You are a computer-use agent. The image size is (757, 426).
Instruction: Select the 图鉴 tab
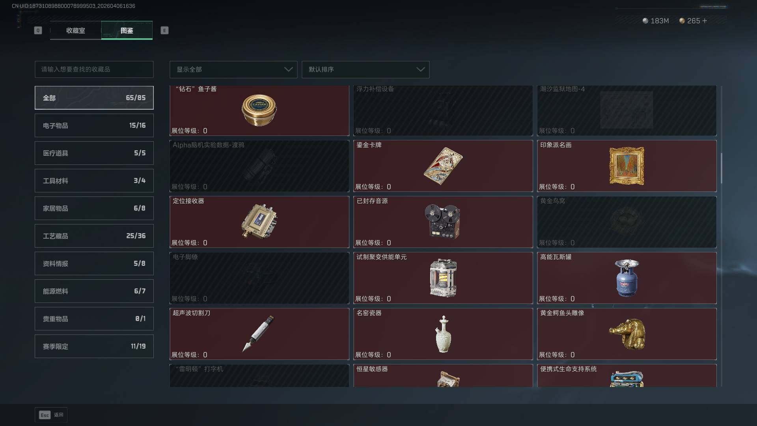tap(127, 30)
